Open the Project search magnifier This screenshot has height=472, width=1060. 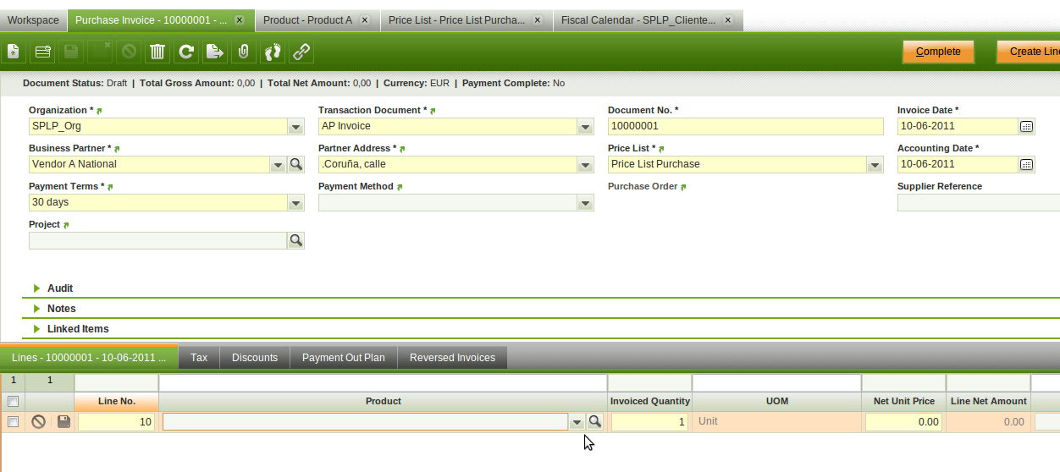[x=296, y=240]
